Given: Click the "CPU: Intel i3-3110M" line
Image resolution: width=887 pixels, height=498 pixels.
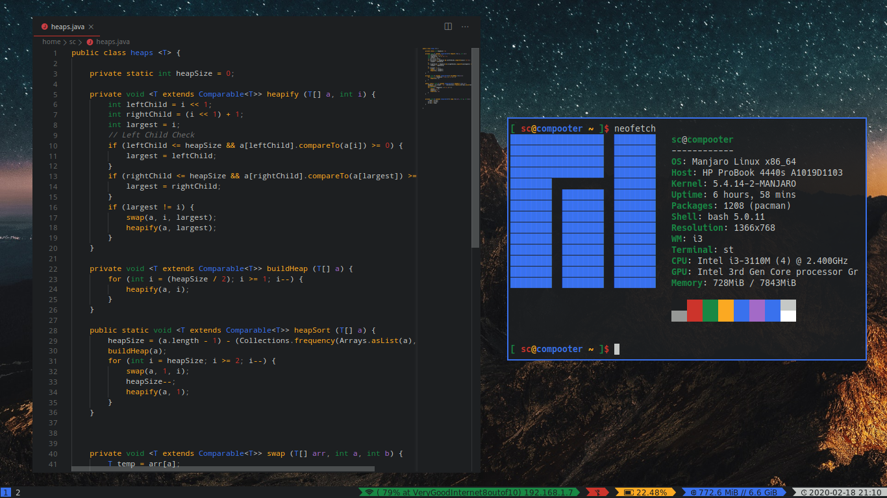Looking at the screenshot, I should 760,261.
